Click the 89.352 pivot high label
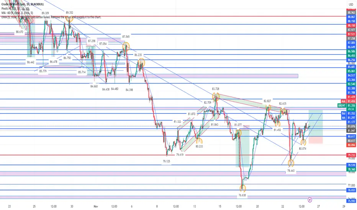Screen dimensions: 357x210 (x=69, y=13)
